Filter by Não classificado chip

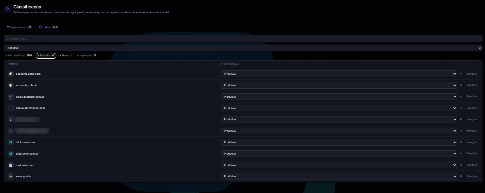[19, 56]
